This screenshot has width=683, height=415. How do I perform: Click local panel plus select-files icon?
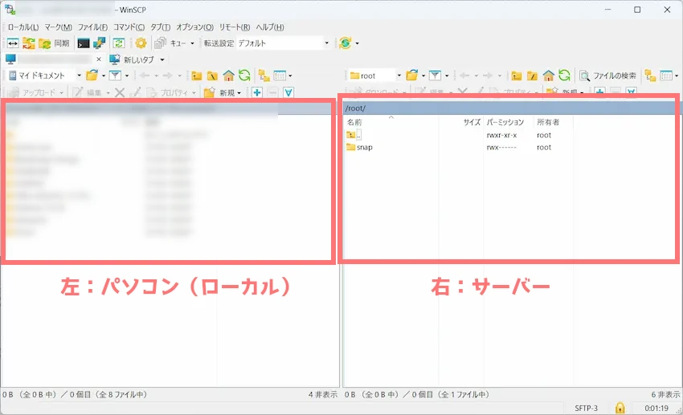click(x=257, y=92)
